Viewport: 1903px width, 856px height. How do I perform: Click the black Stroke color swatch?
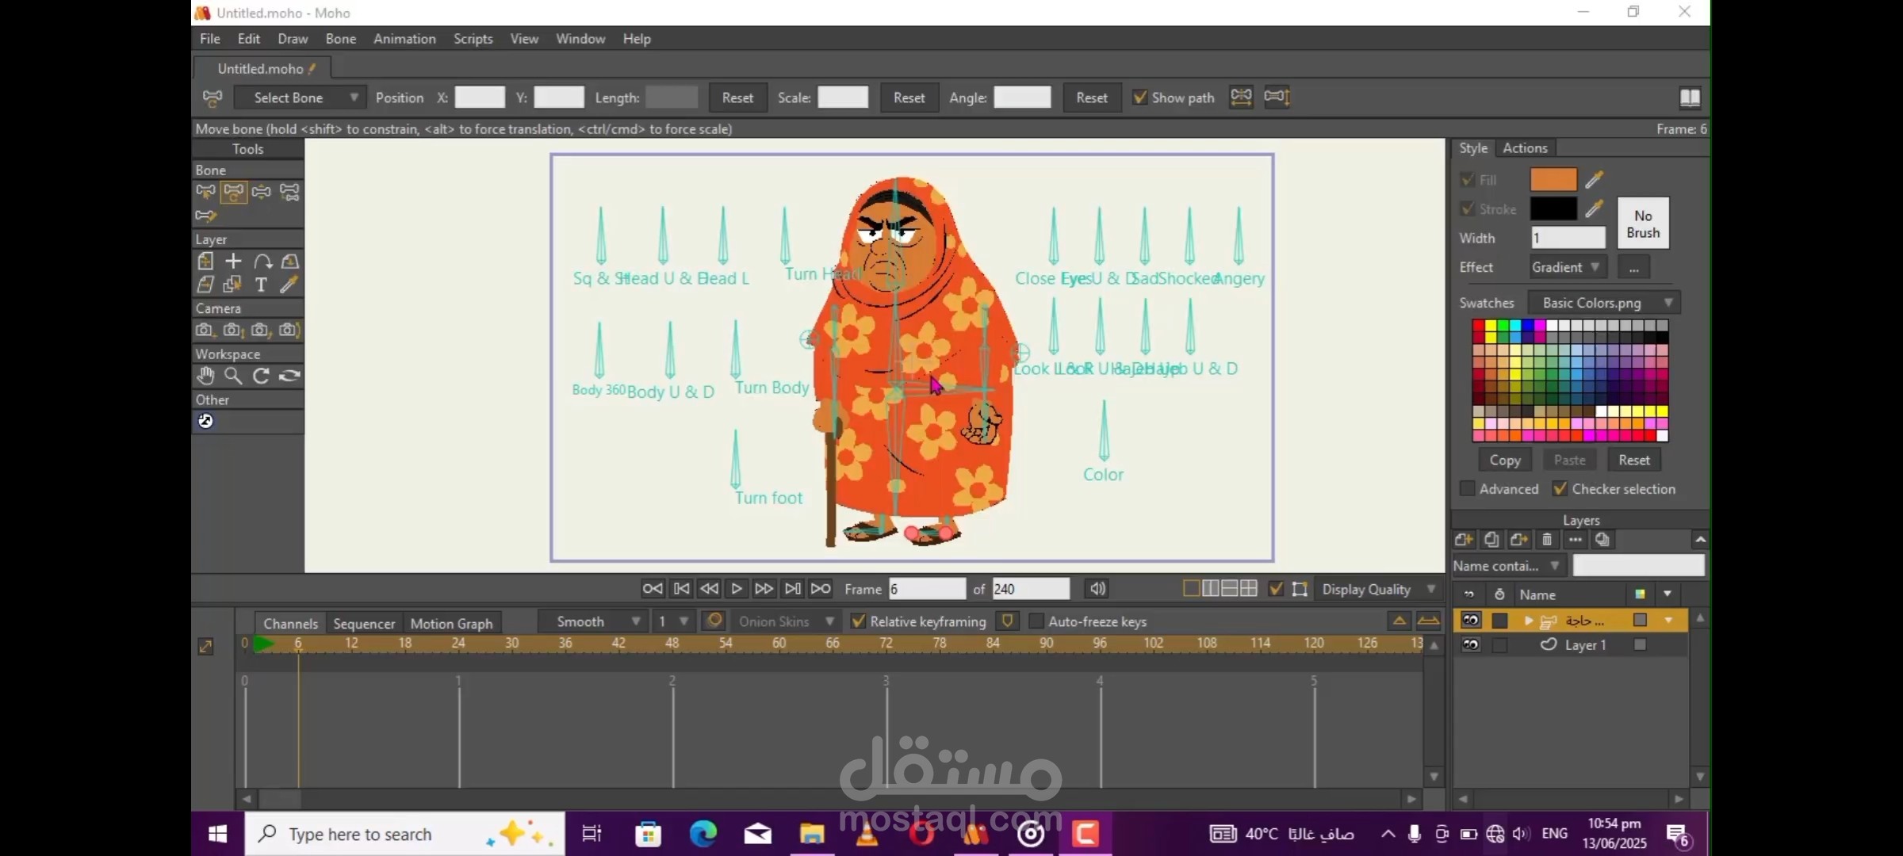(1553, 208)
